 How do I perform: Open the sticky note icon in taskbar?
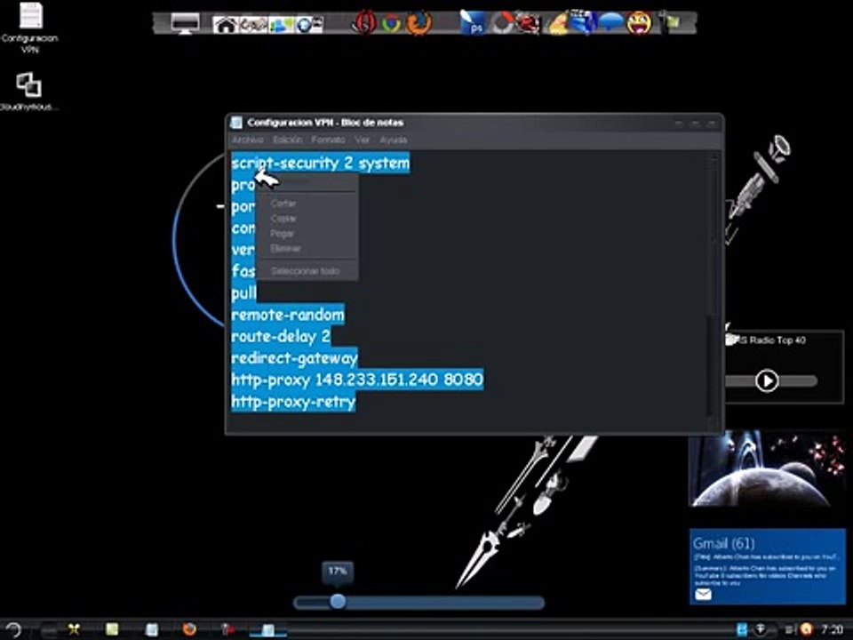tap(112, 629)
